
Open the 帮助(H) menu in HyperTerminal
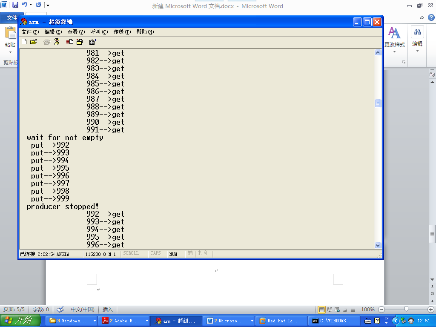(145, 32)
